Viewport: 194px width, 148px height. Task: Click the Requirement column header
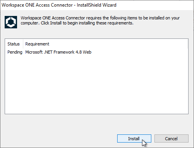[x=37, y=44]
